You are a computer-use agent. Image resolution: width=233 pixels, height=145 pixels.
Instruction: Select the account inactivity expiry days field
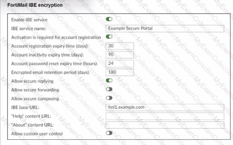point(120,54)
